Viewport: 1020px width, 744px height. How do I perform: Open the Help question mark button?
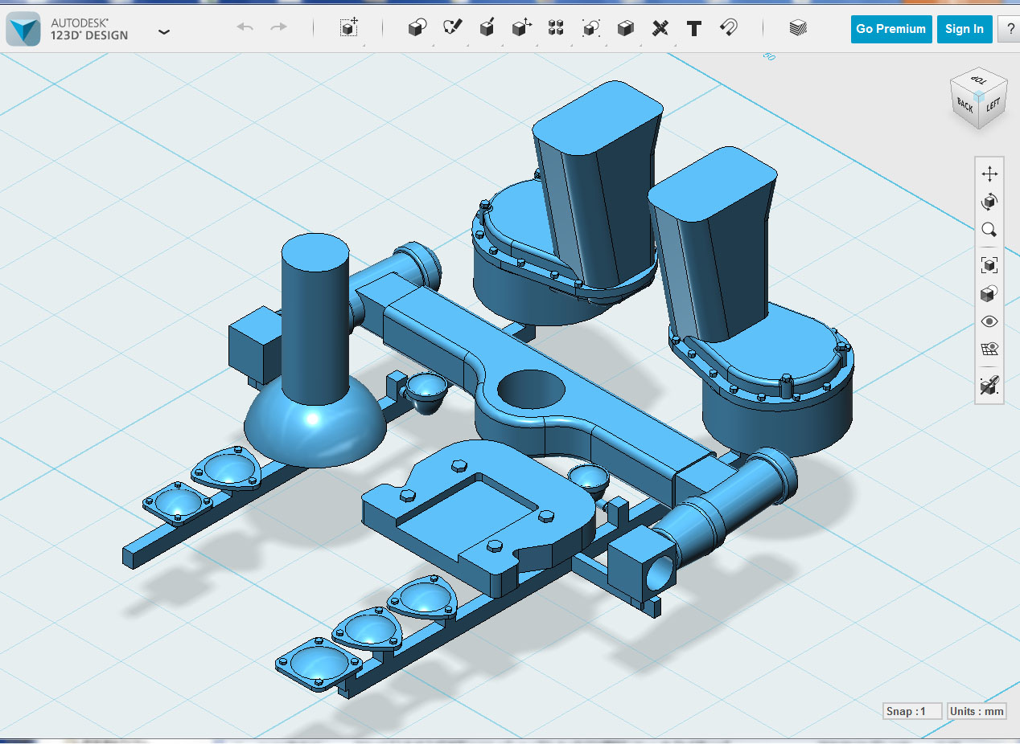pyautogui.click(x=1009, y=29)
